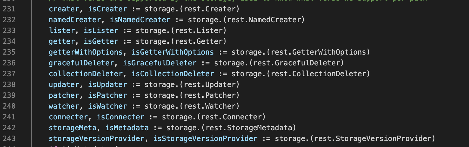The image size is (469, 147).
Task: Click the isGetterWithOptions identifier
Action: click(172, 52)
